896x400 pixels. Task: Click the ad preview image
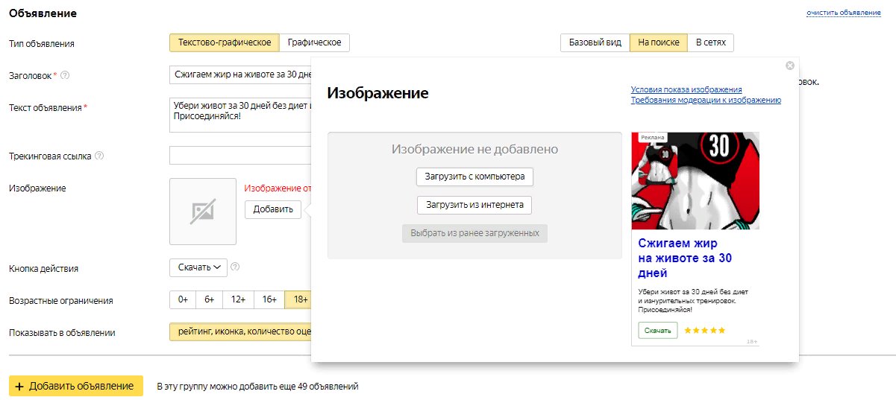(695, 181)
